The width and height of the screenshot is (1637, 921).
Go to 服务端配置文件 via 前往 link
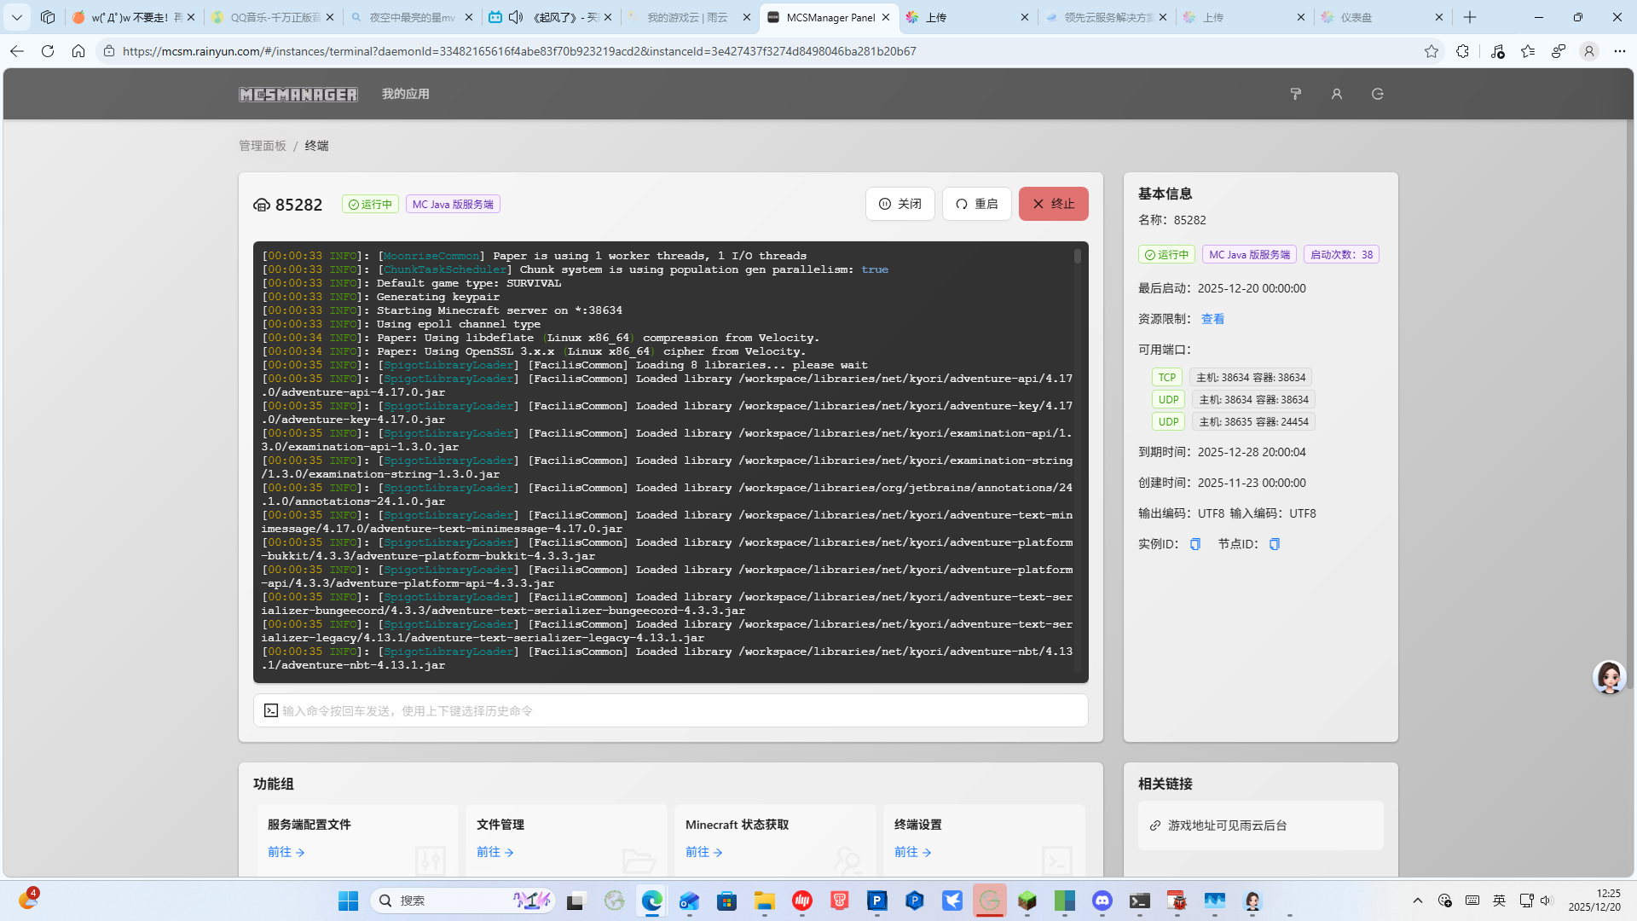click(x=286, y=852)
